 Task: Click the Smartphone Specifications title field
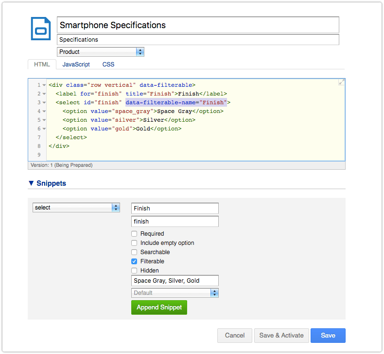[198, 25]
